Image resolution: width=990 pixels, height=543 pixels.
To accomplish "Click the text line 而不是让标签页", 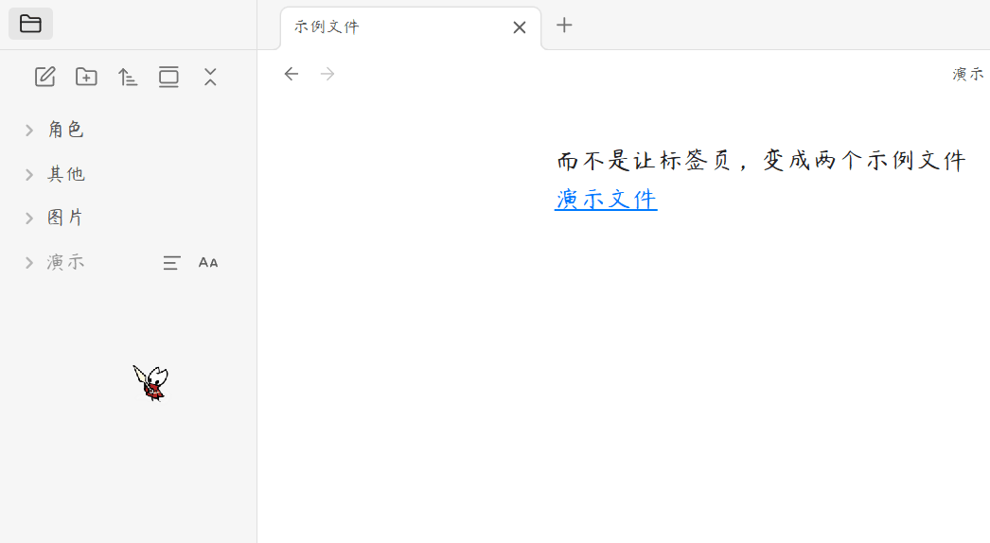I will (x=761, y=161).
